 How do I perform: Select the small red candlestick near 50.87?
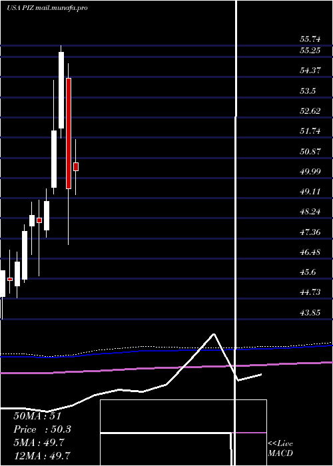point(76,166)
